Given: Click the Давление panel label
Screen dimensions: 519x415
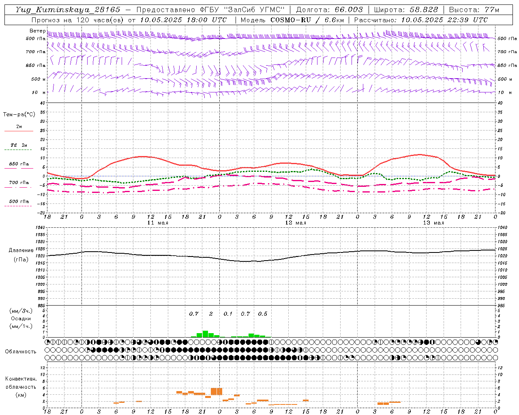Looking at the screenshot, I should click(21, 250).
